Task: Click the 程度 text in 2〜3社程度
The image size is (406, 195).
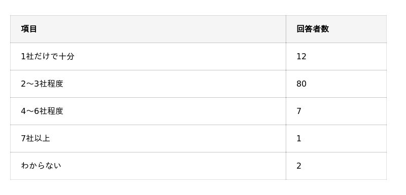Action: [55, 84]
